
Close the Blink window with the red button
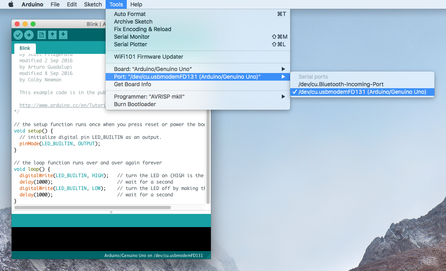[x=17, y=24]
